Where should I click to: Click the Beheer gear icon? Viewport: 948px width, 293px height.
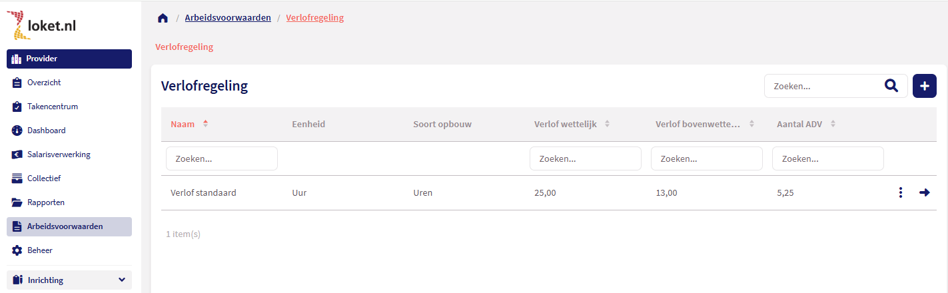point(17,250)
